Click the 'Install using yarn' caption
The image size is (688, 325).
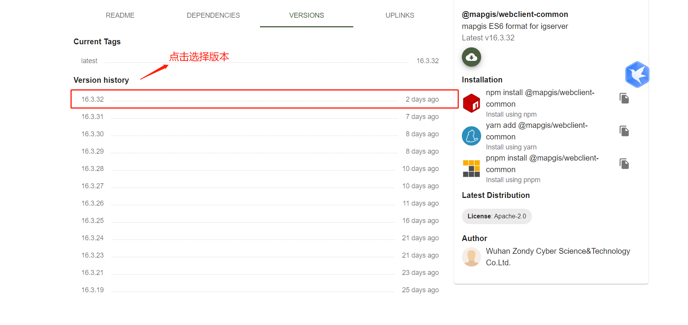[511, 147]
